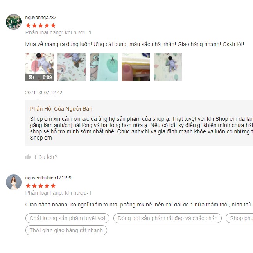The width and height of the screenshot is (253, 253).
Task: Open third review photo with green apple
Action: pyautogui.click(x=104, y=67)
